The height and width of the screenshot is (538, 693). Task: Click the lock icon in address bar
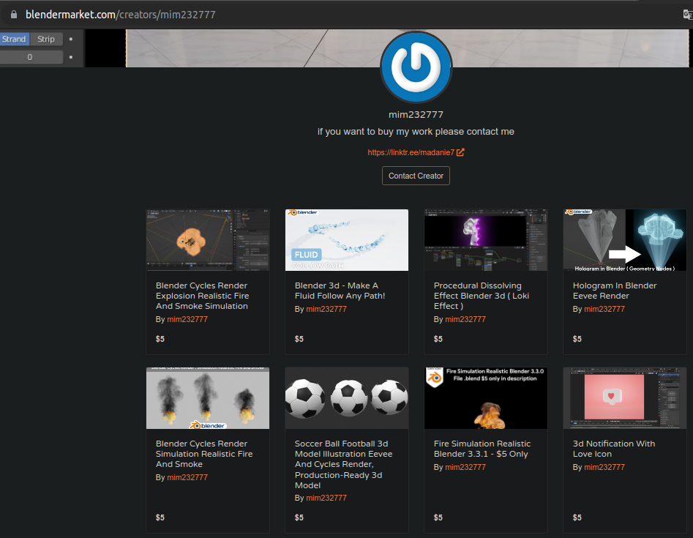pos(13,14)
